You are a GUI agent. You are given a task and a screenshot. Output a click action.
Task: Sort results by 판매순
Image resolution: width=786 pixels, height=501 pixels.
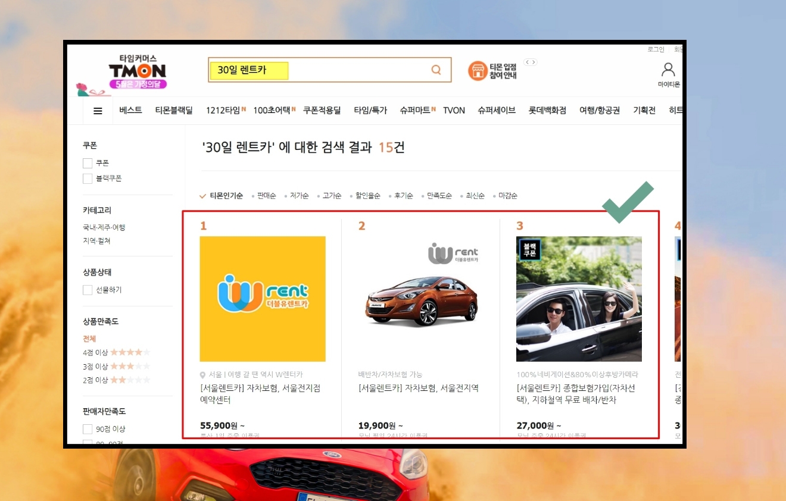[x=266, y=196]
